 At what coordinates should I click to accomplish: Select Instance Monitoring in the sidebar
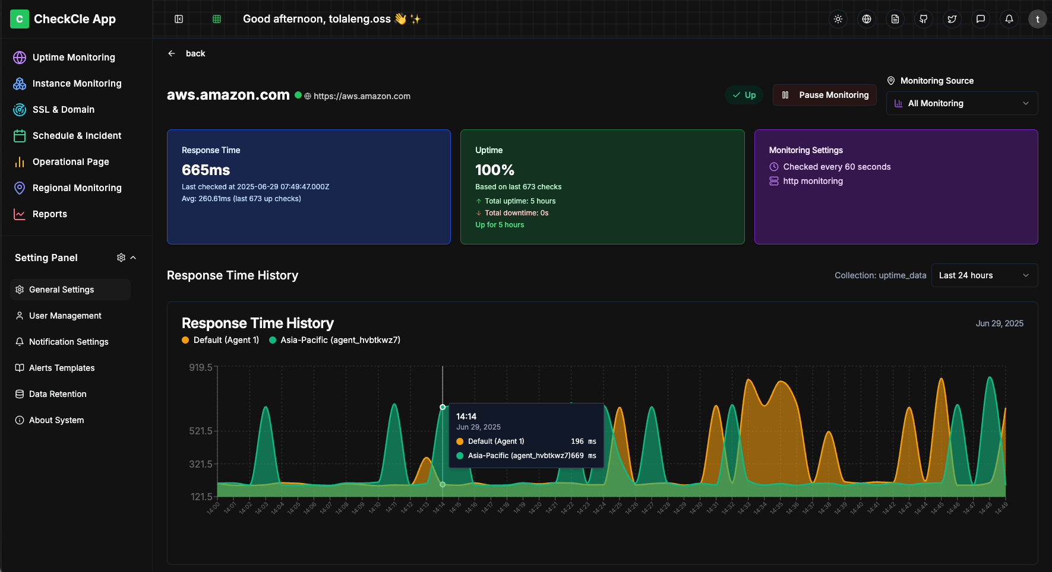[77, 83]
